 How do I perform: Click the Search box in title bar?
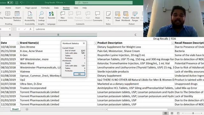[104, 3]
